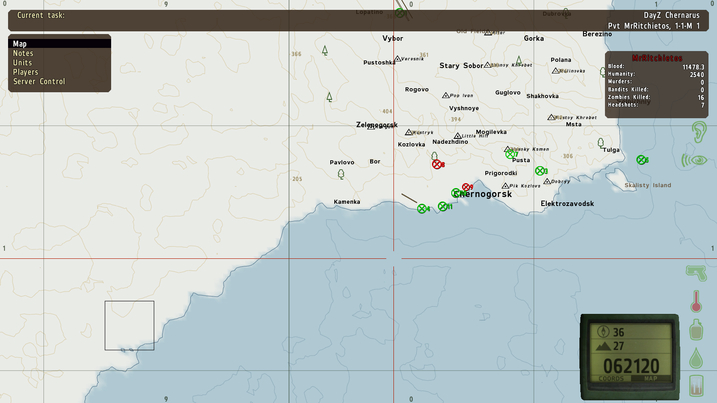Click the Kamenka village label
This screenshot has width=717, height=403.
(347, 201)
